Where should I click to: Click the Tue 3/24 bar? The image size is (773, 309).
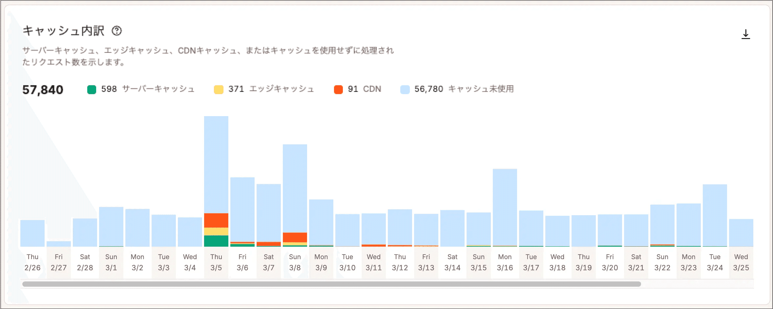715,215
